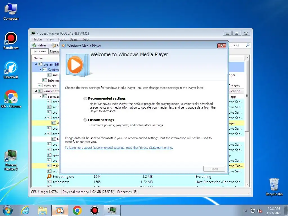
Task: Open the Bandicam desktop shortcut
Action: point(11,41)
